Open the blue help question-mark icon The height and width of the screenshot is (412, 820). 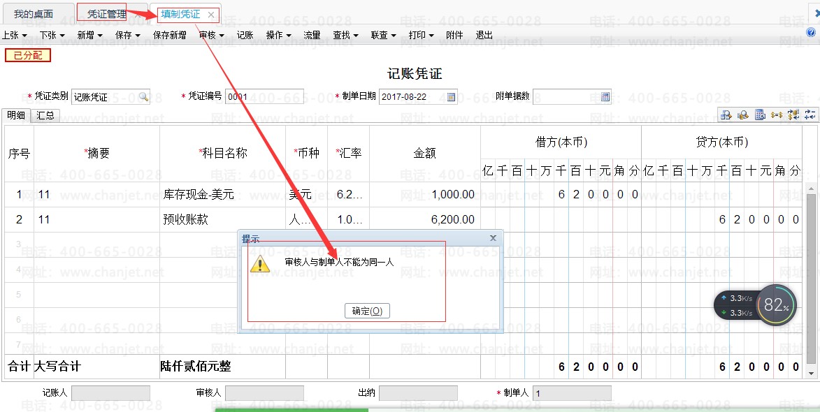tap(811, 33)
